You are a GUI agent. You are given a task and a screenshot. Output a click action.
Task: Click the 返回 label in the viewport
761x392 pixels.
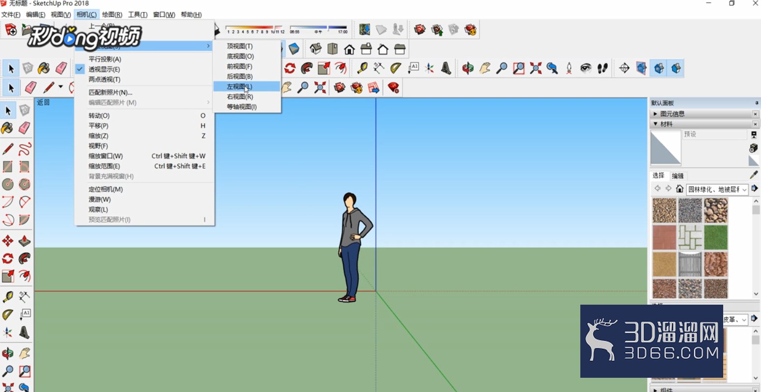pos(43,103)
